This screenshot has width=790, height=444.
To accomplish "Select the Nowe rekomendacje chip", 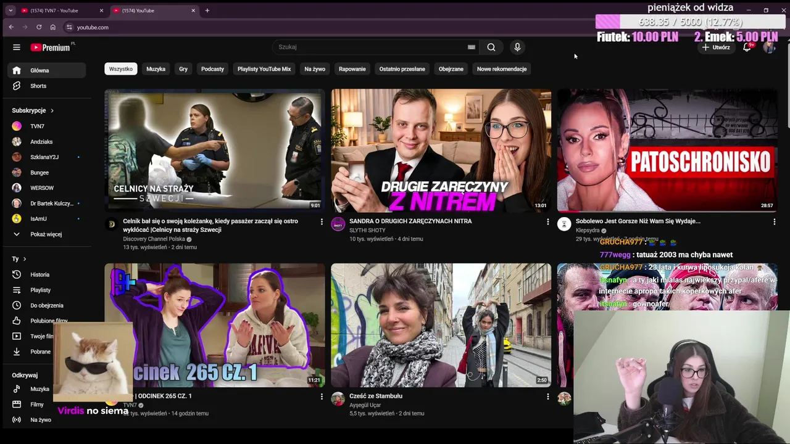I will click(x=502, y=69).
